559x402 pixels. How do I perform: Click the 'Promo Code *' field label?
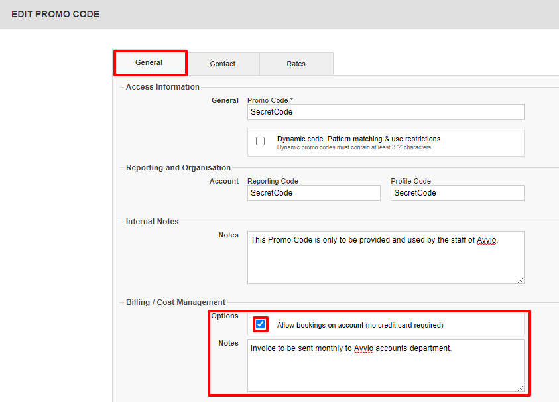pyautogui.click(x=271, y=100)
